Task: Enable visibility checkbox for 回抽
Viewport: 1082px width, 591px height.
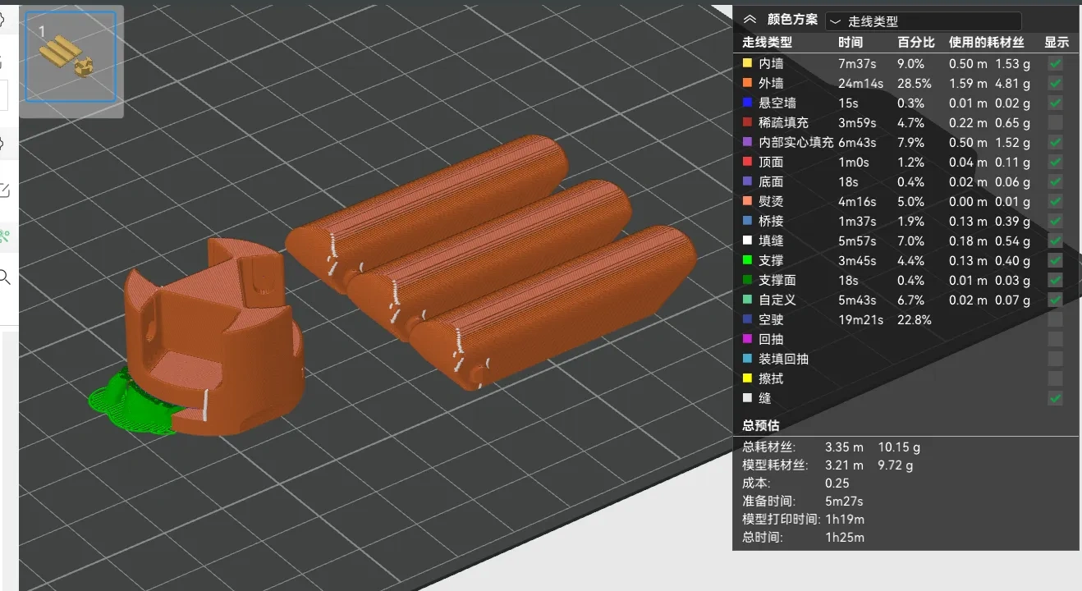Action: [1056, 339]
